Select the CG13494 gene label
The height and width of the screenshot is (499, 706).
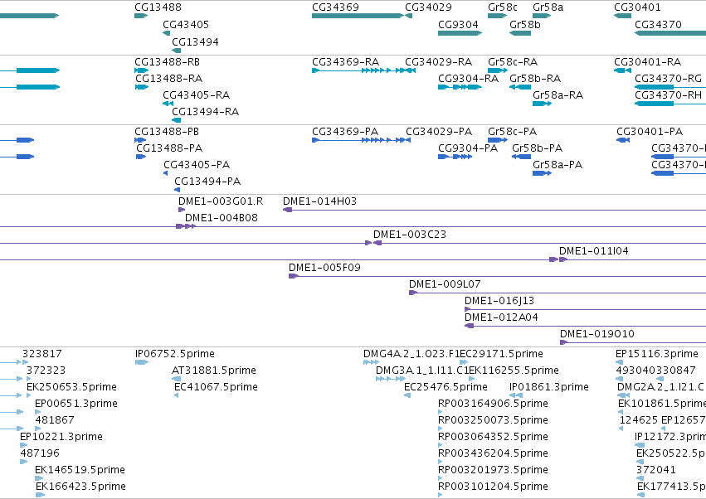coord(195,41)
